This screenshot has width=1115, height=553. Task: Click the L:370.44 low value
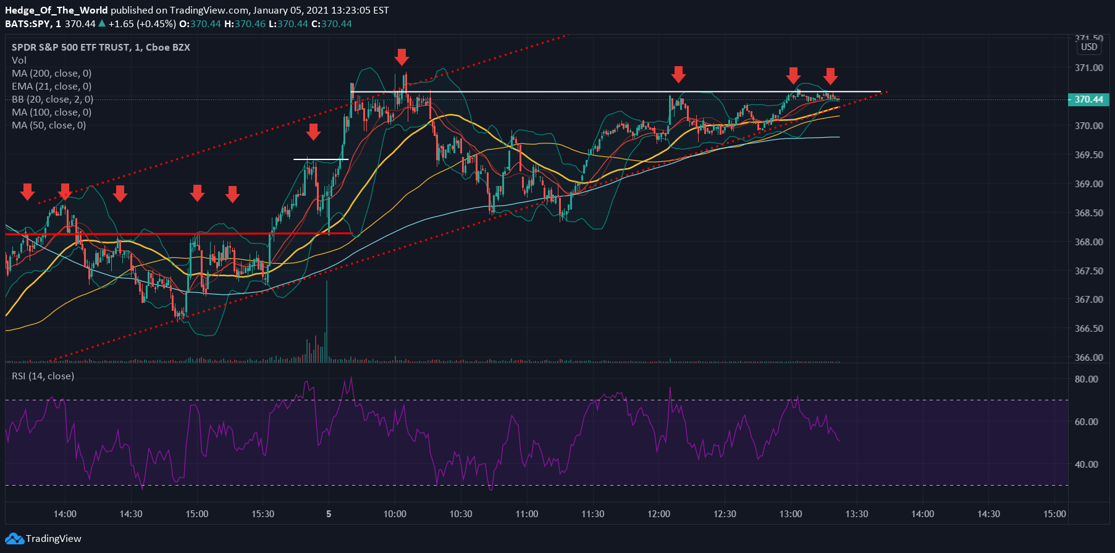click(288, 23)
